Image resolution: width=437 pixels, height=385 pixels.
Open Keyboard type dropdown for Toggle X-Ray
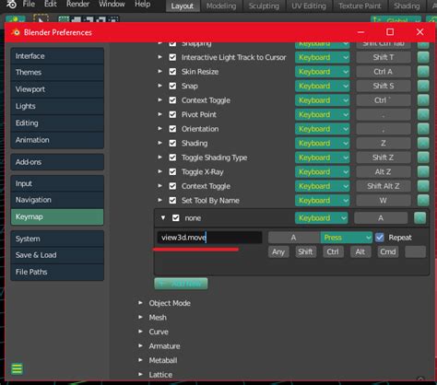pyautogui.click(x=322, y=171)
